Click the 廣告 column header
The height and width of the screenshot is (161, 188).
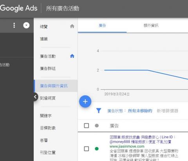coord(114,126)
